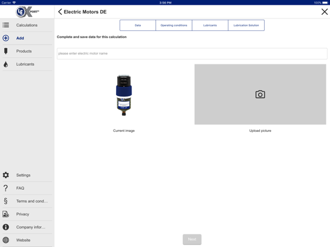The width and height of the screenshot is (330, 247).
Task: Open FAQ from the sidebar
Action: pyautogui.click(x=27, y=188)
